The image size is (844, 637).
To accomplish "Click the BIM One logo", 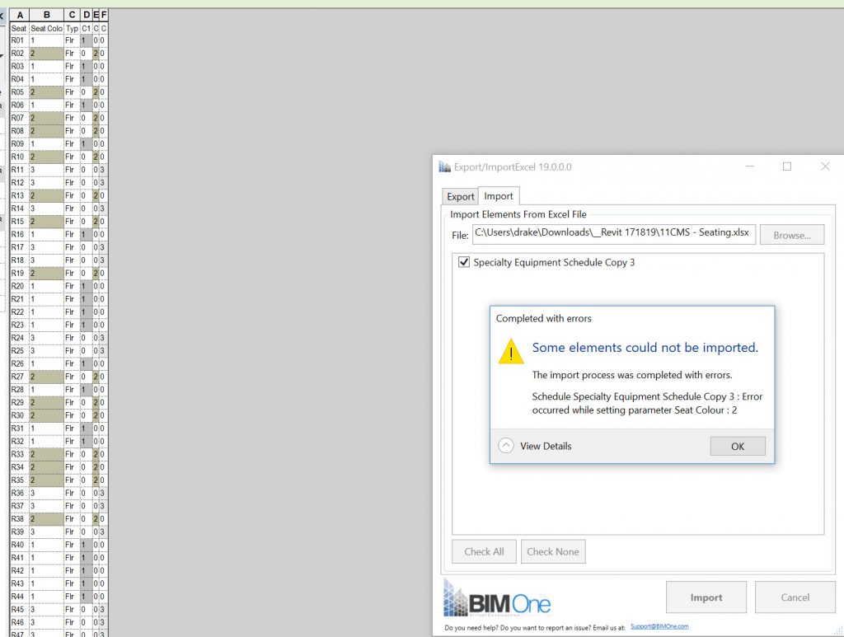I will point(497,598).
